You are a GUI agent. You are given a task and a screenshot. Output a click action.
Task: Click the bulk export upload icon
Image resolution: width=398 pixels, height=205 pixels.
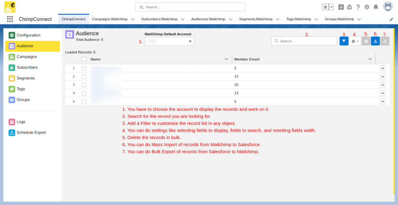tap(385, 41)
